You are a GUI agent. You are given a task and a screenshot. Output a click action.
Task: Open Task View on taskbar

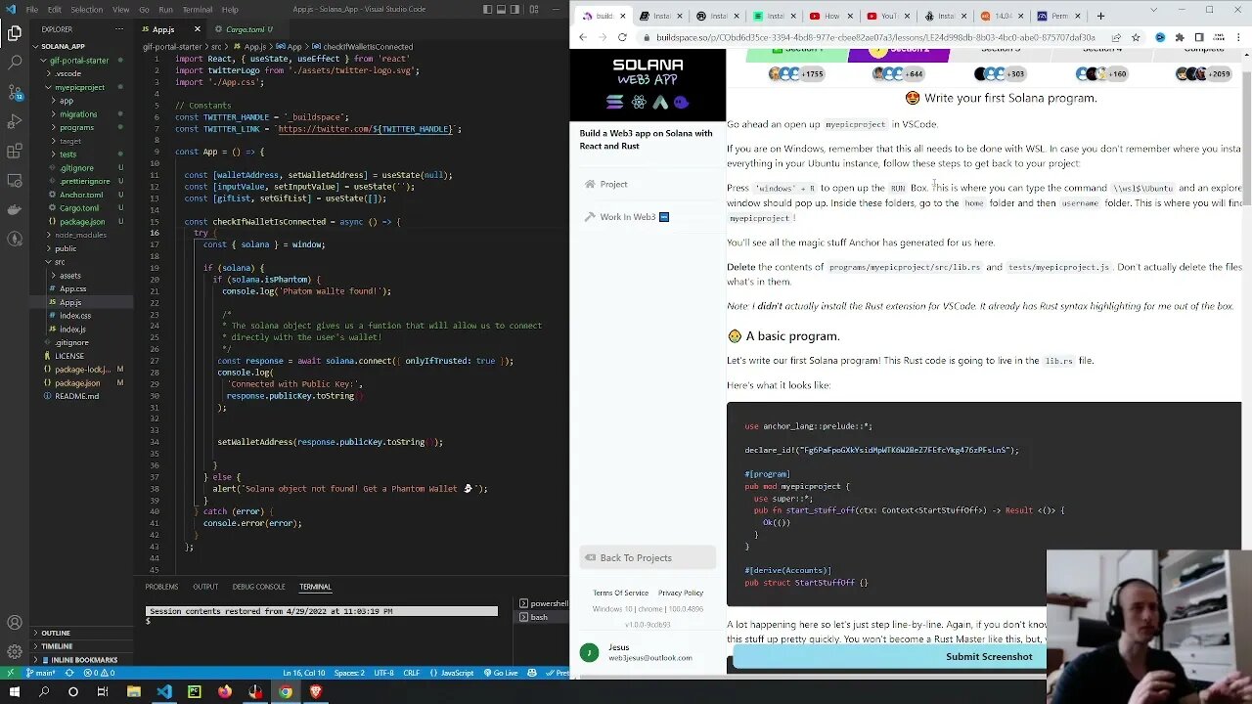103,692
